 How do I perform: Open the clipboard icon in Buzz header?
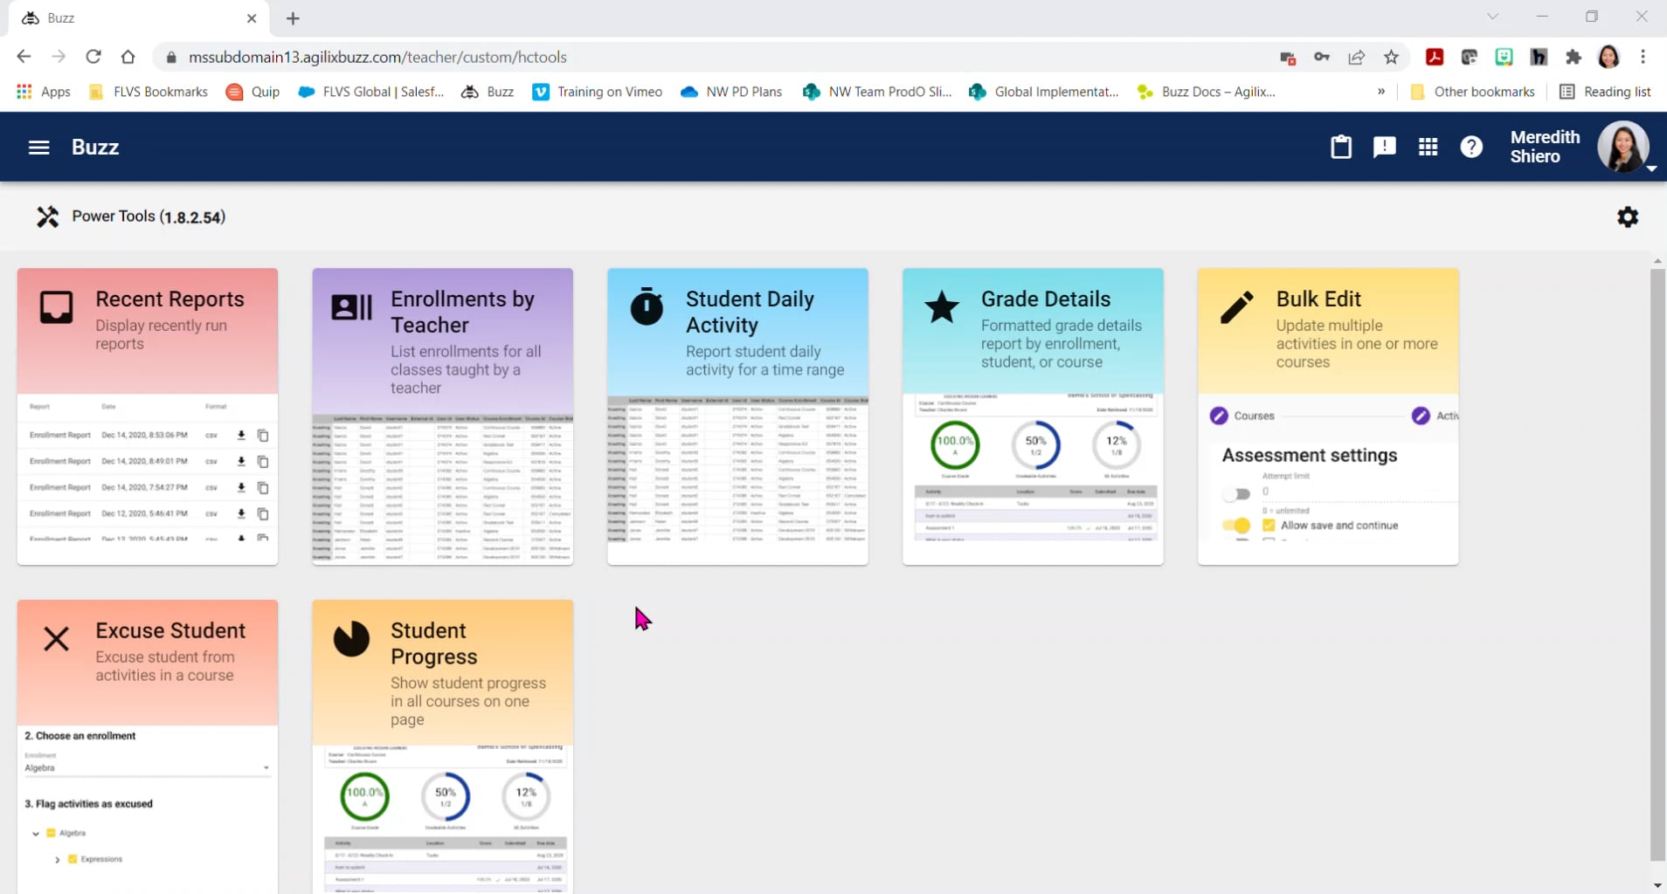[1340, 148]
